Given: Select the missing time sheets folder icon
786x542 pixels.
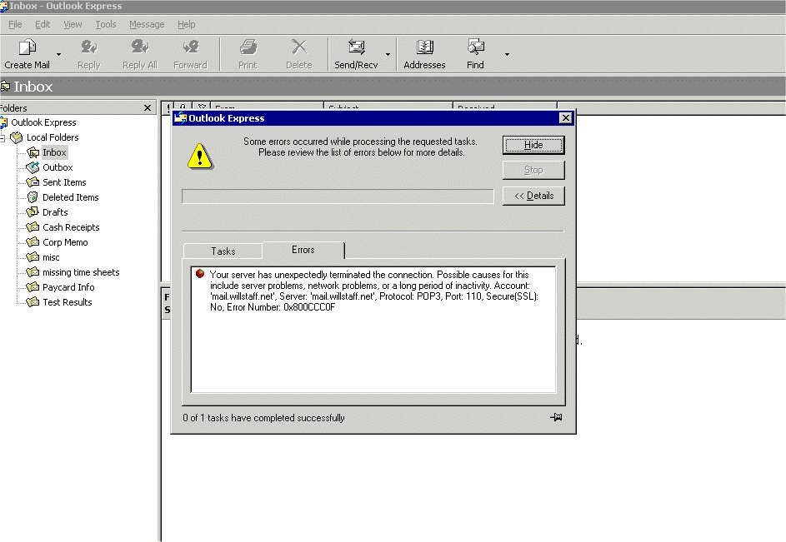Looking at the screenshot, I should coord(33,272).
